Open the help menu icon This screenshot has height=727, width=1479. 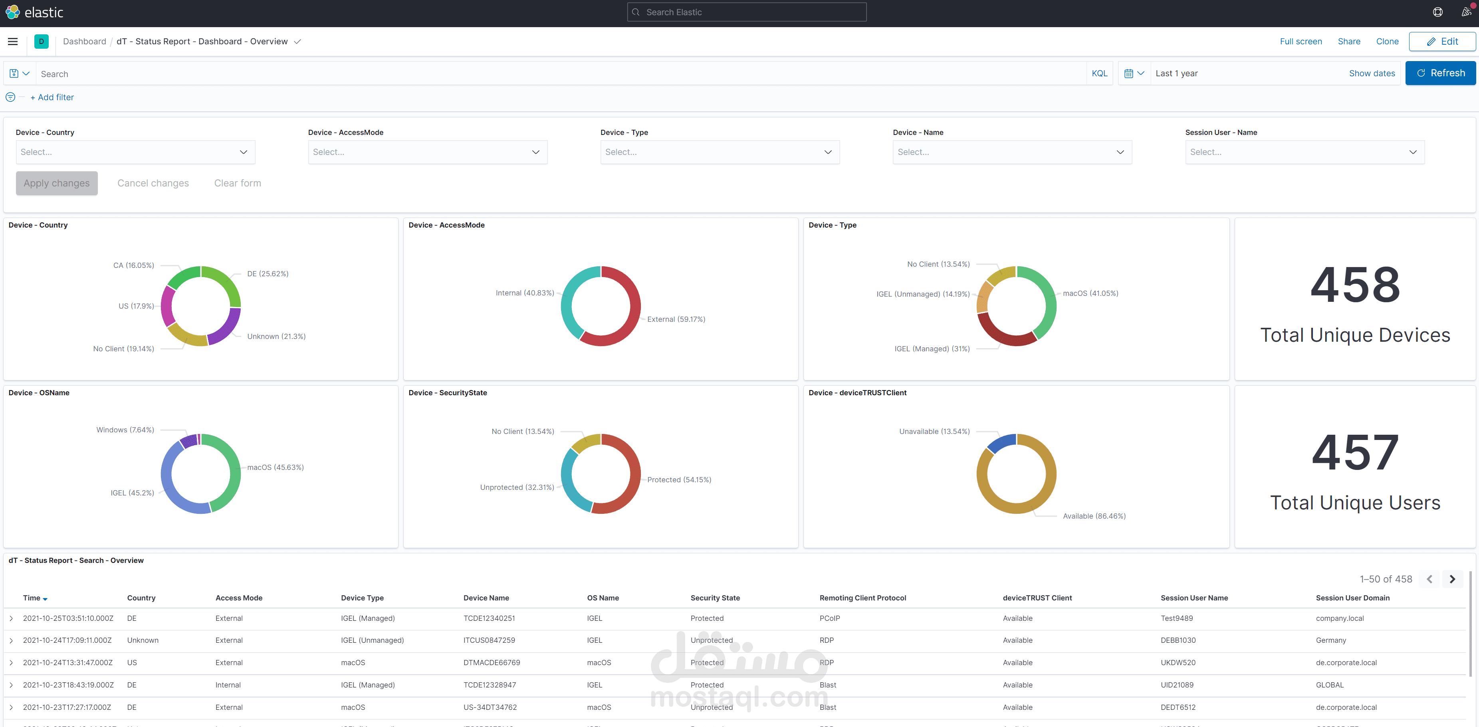1437,12
